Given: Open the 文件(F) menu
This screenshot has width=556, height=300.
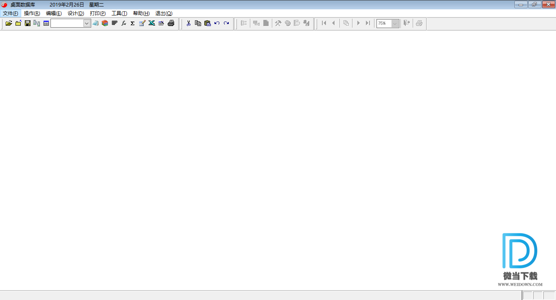Looking at the screenshot, I should pyautogui.click(x=11, y=13).
